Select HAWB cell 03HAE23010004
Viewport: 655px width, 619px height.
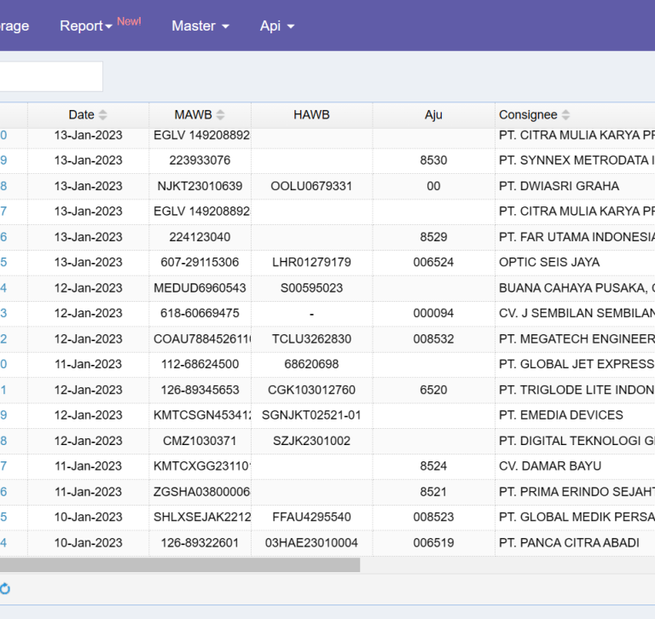pos(311,542)
